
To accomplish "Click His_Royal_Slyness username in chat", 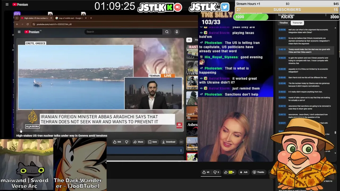I will 221,57.
